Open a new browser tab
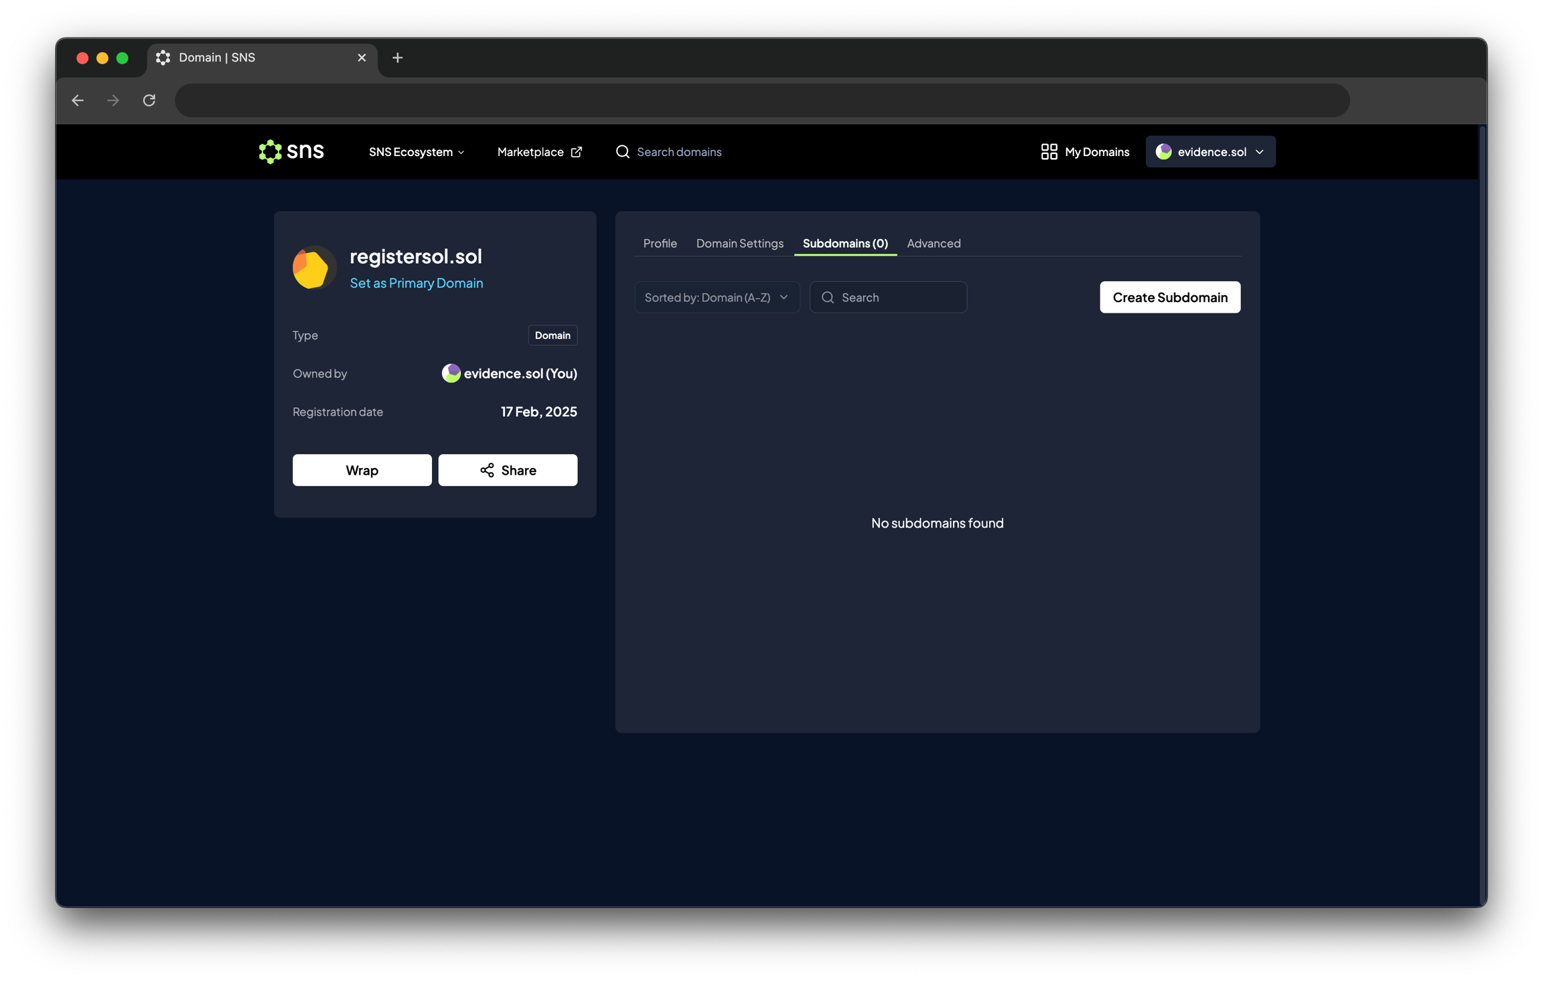This screenshot has height=981, width=1543. point(397,58)
